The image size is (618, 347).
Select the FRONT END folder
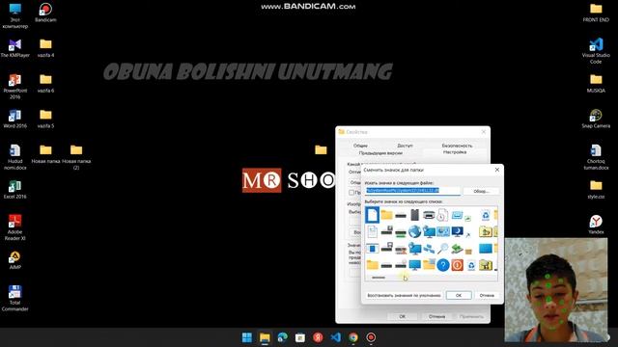point(596,13)
